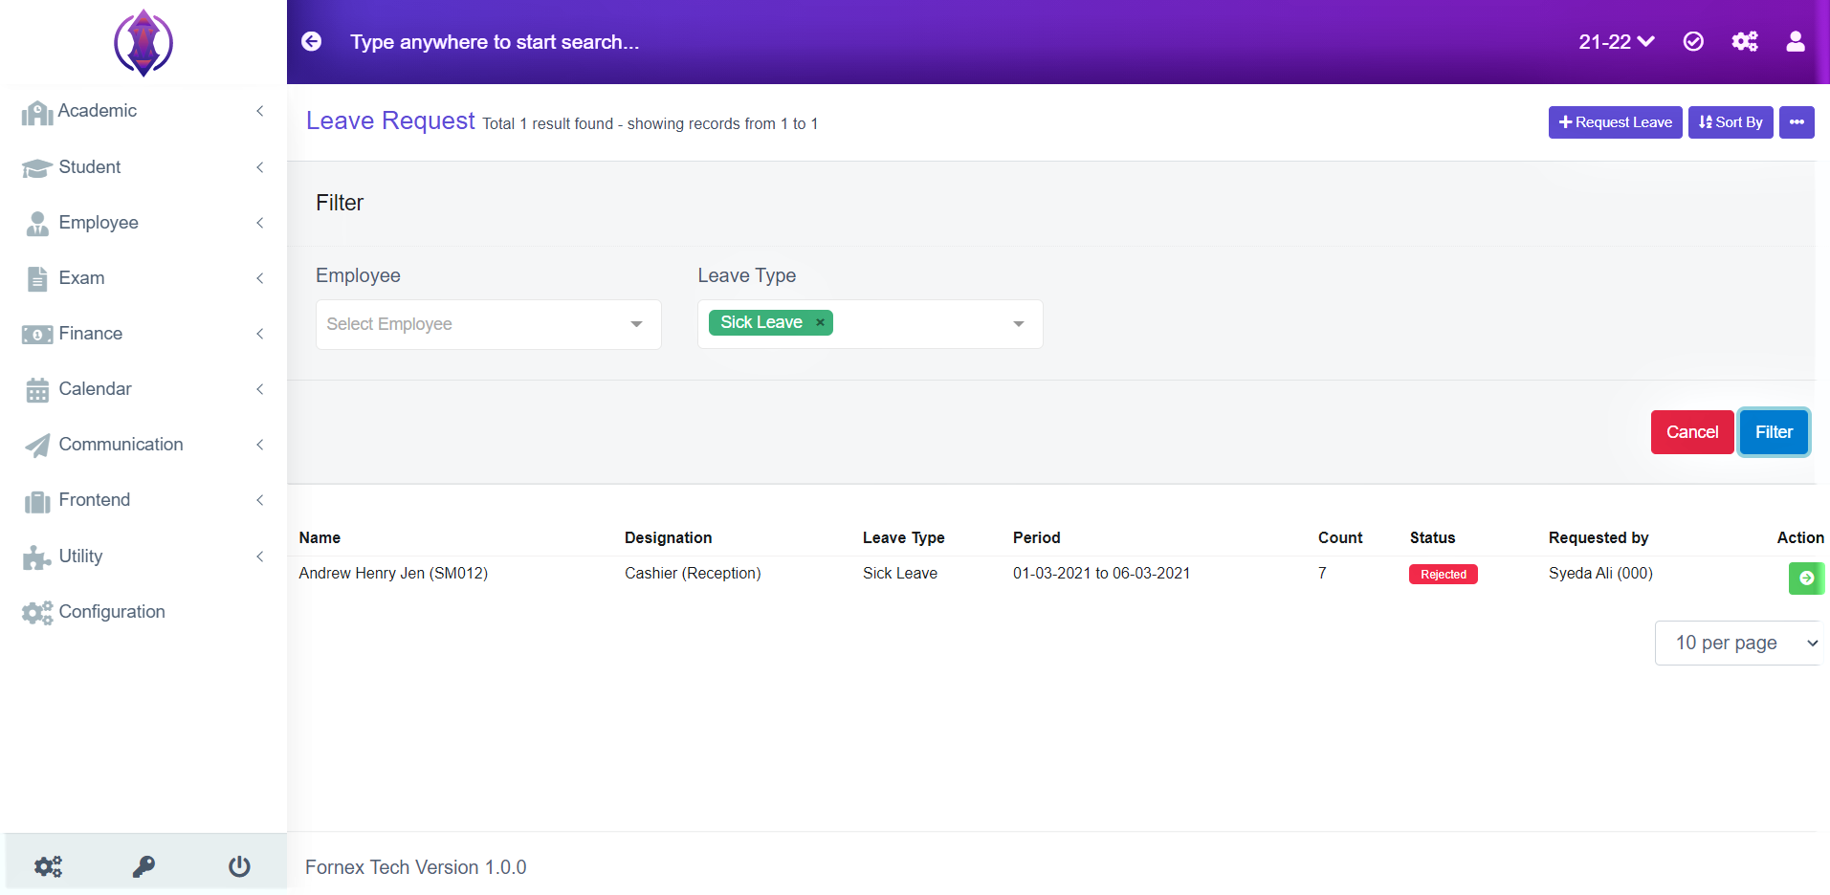This screenshot has width=1830, height=895.
Task: Click the key icon in bottom bar
Action: (x=143, y=866)
